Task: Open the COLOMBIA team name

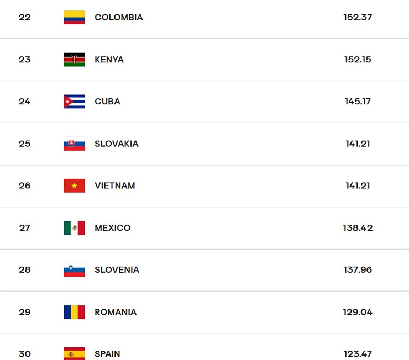Action: pos(119,18)
